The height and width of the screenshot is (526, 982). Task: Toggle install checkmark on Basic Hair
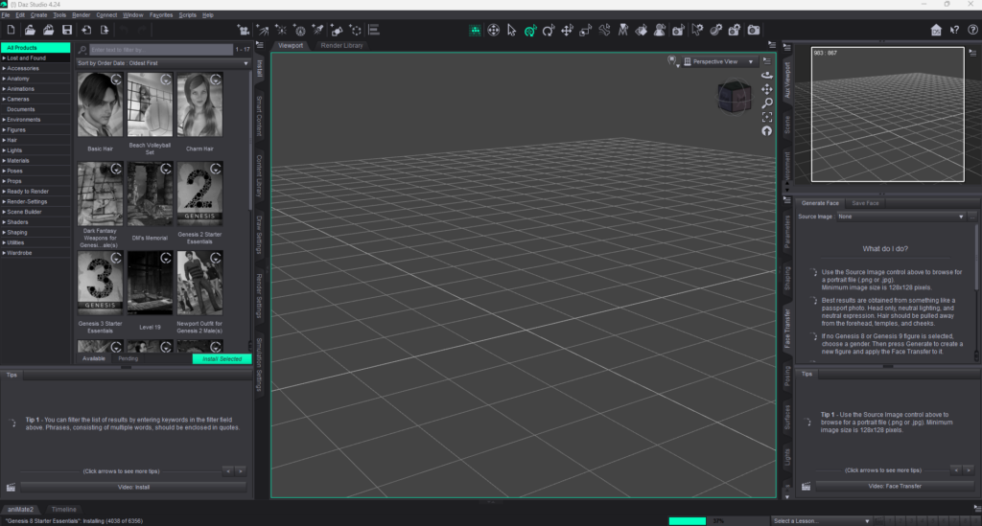point(115,80)
